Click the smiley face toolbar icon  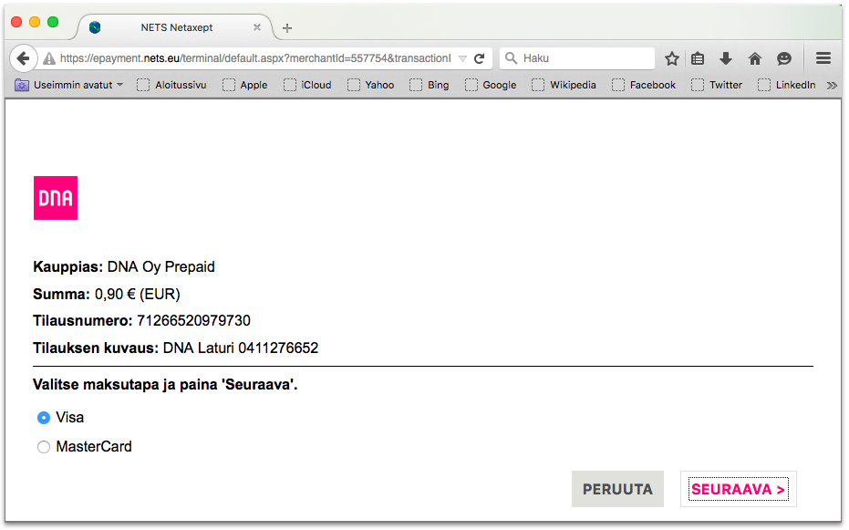click(x=783, y=58)
